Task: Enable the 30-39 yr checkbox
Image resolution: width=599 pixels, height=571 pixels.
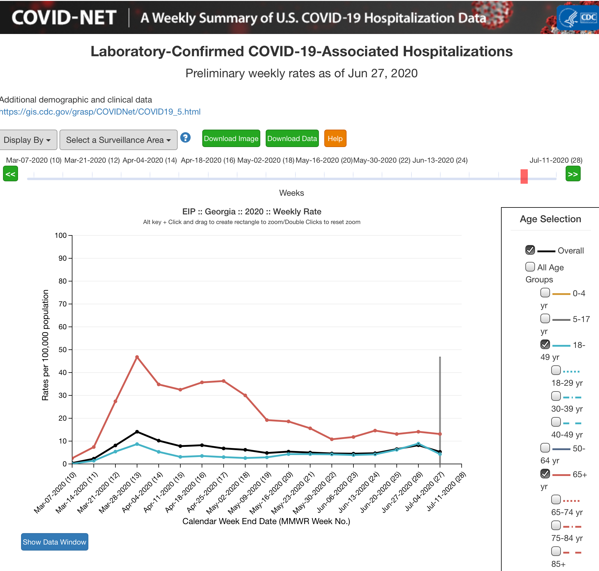Action: [556, 396]
